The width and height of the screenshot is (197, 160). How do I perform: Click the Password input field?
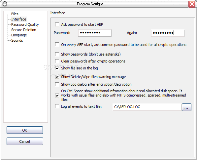click(95, 33)
